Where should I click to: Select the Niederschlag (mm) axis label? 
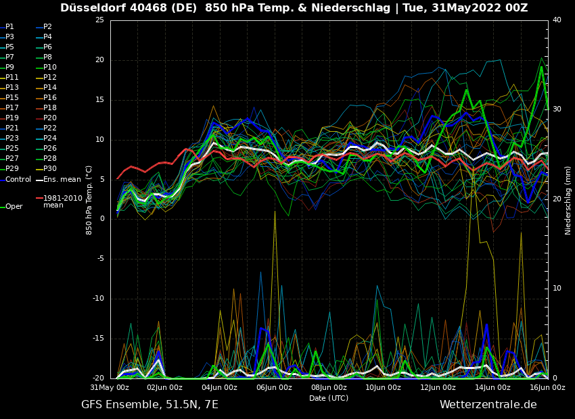click(568, 200)
